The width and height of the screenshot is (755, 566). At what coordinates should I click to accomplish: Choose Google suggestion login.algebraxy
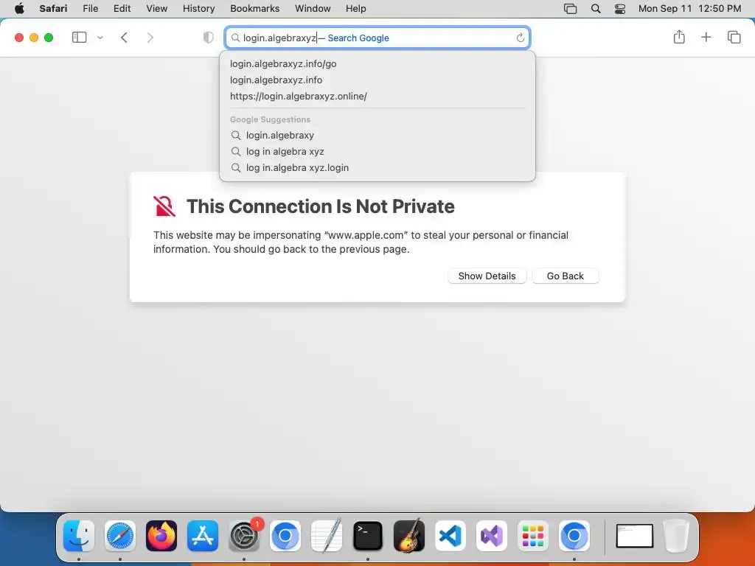(377, 136)
